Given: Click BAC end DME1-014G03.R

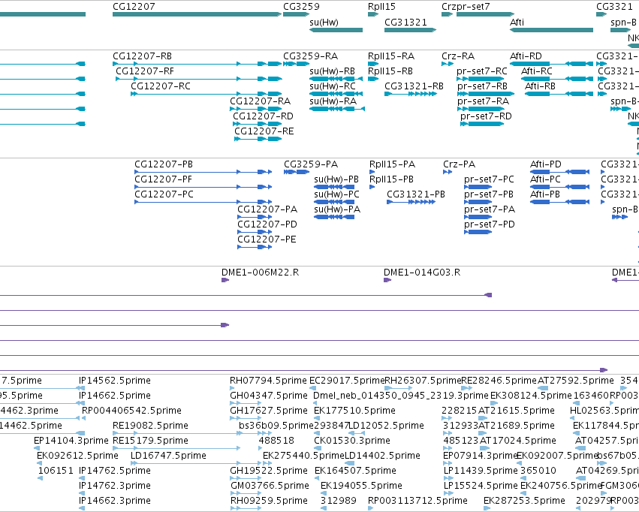Looking at the screenshot, I should tap(387, 280).
